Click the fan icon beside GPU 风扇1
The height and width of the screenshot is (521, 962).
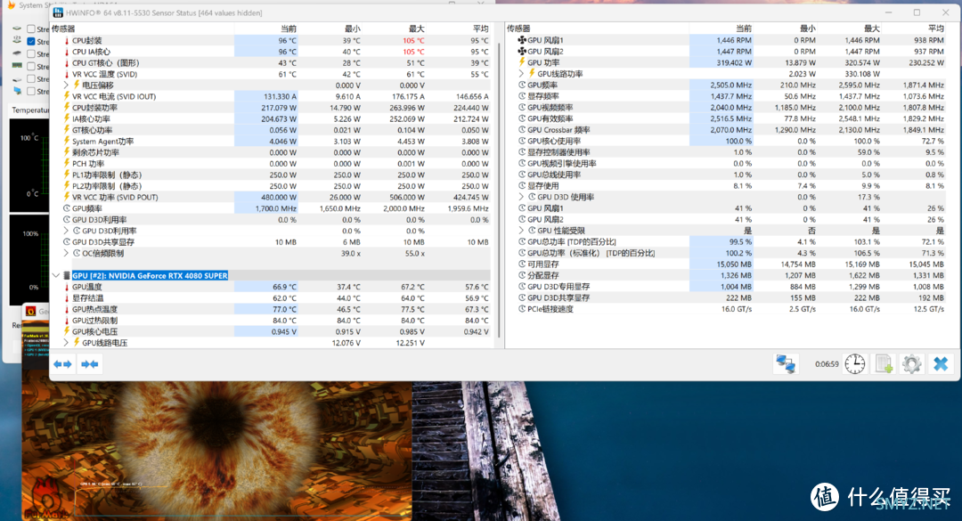click(522, 40)
